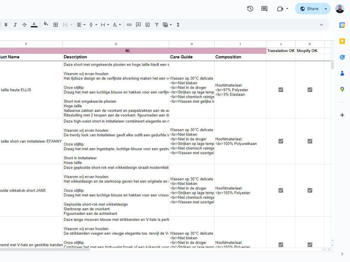Select the Shopify OK header cell
The image size is (350, 262).
310,51
